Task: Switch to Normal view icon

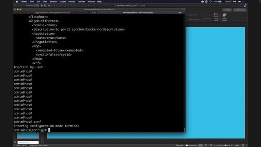Action: point(201,145)
